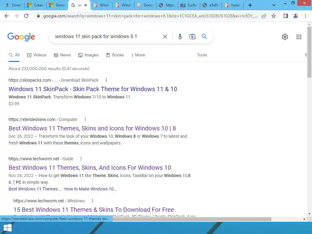Open 'How to Make Windows 10...' sublink
Image resolution: width=312 pixels, height=234 pixels.
click(90, 189)
